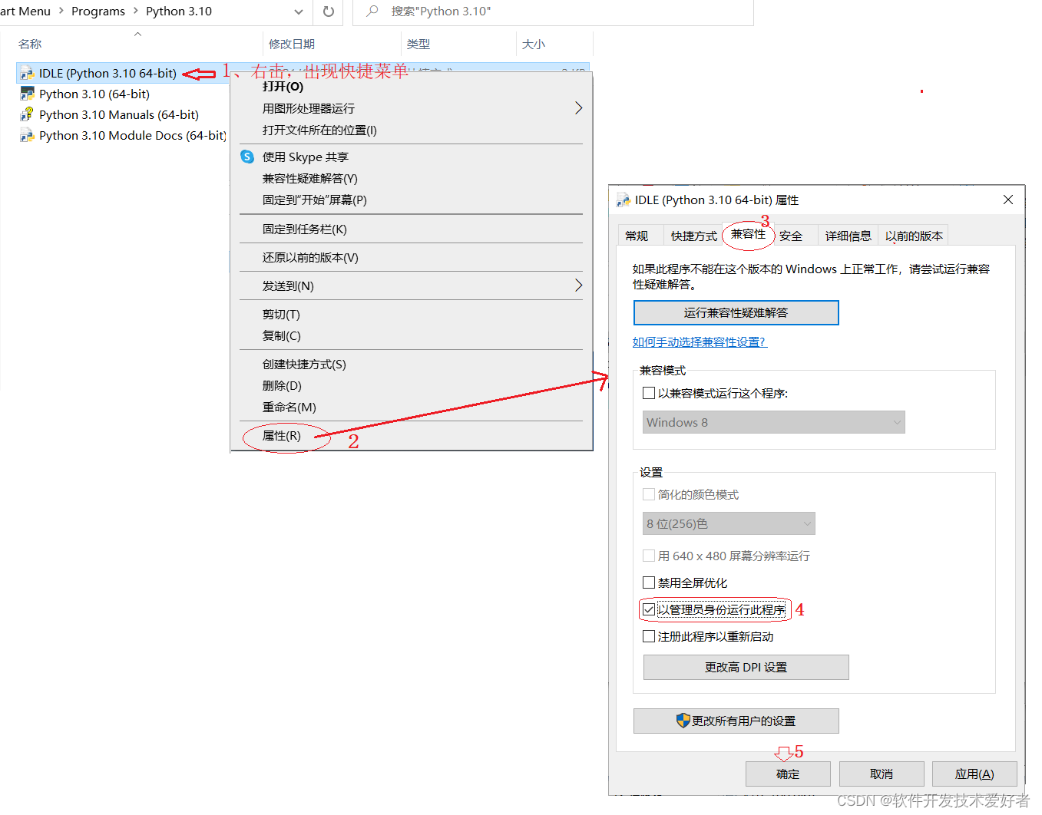Viewport: 1042px width, 815px height.
Task: Click Python 3.10 in the address breadcrumb
Action: 179,11
